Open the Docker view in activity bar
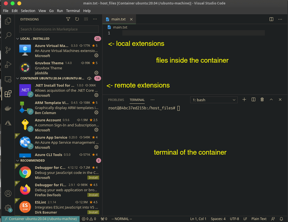This screenshot has width=288, height=222. coord(8,108)
